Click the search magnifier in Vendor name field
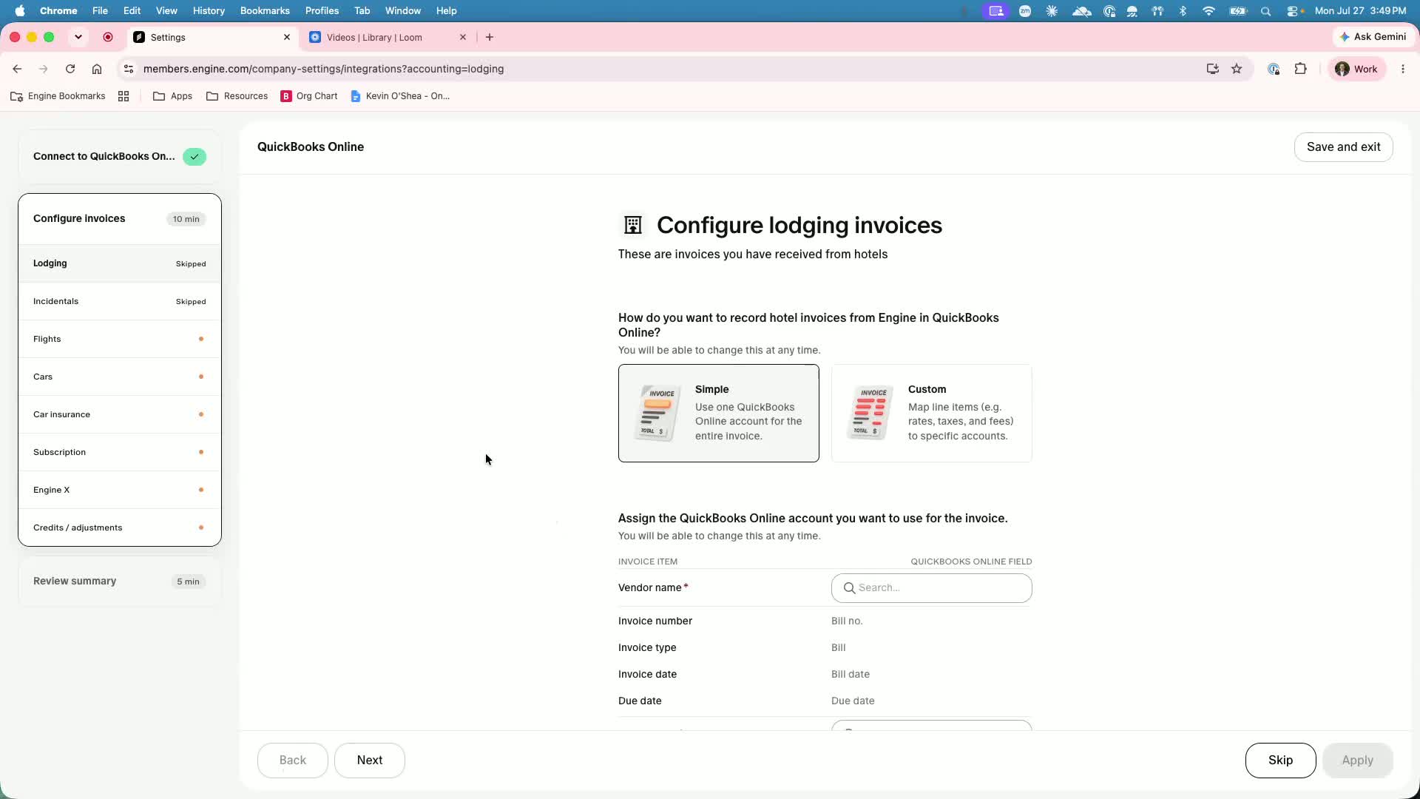Screen dimensions: 1420x799 coord(850,588)
